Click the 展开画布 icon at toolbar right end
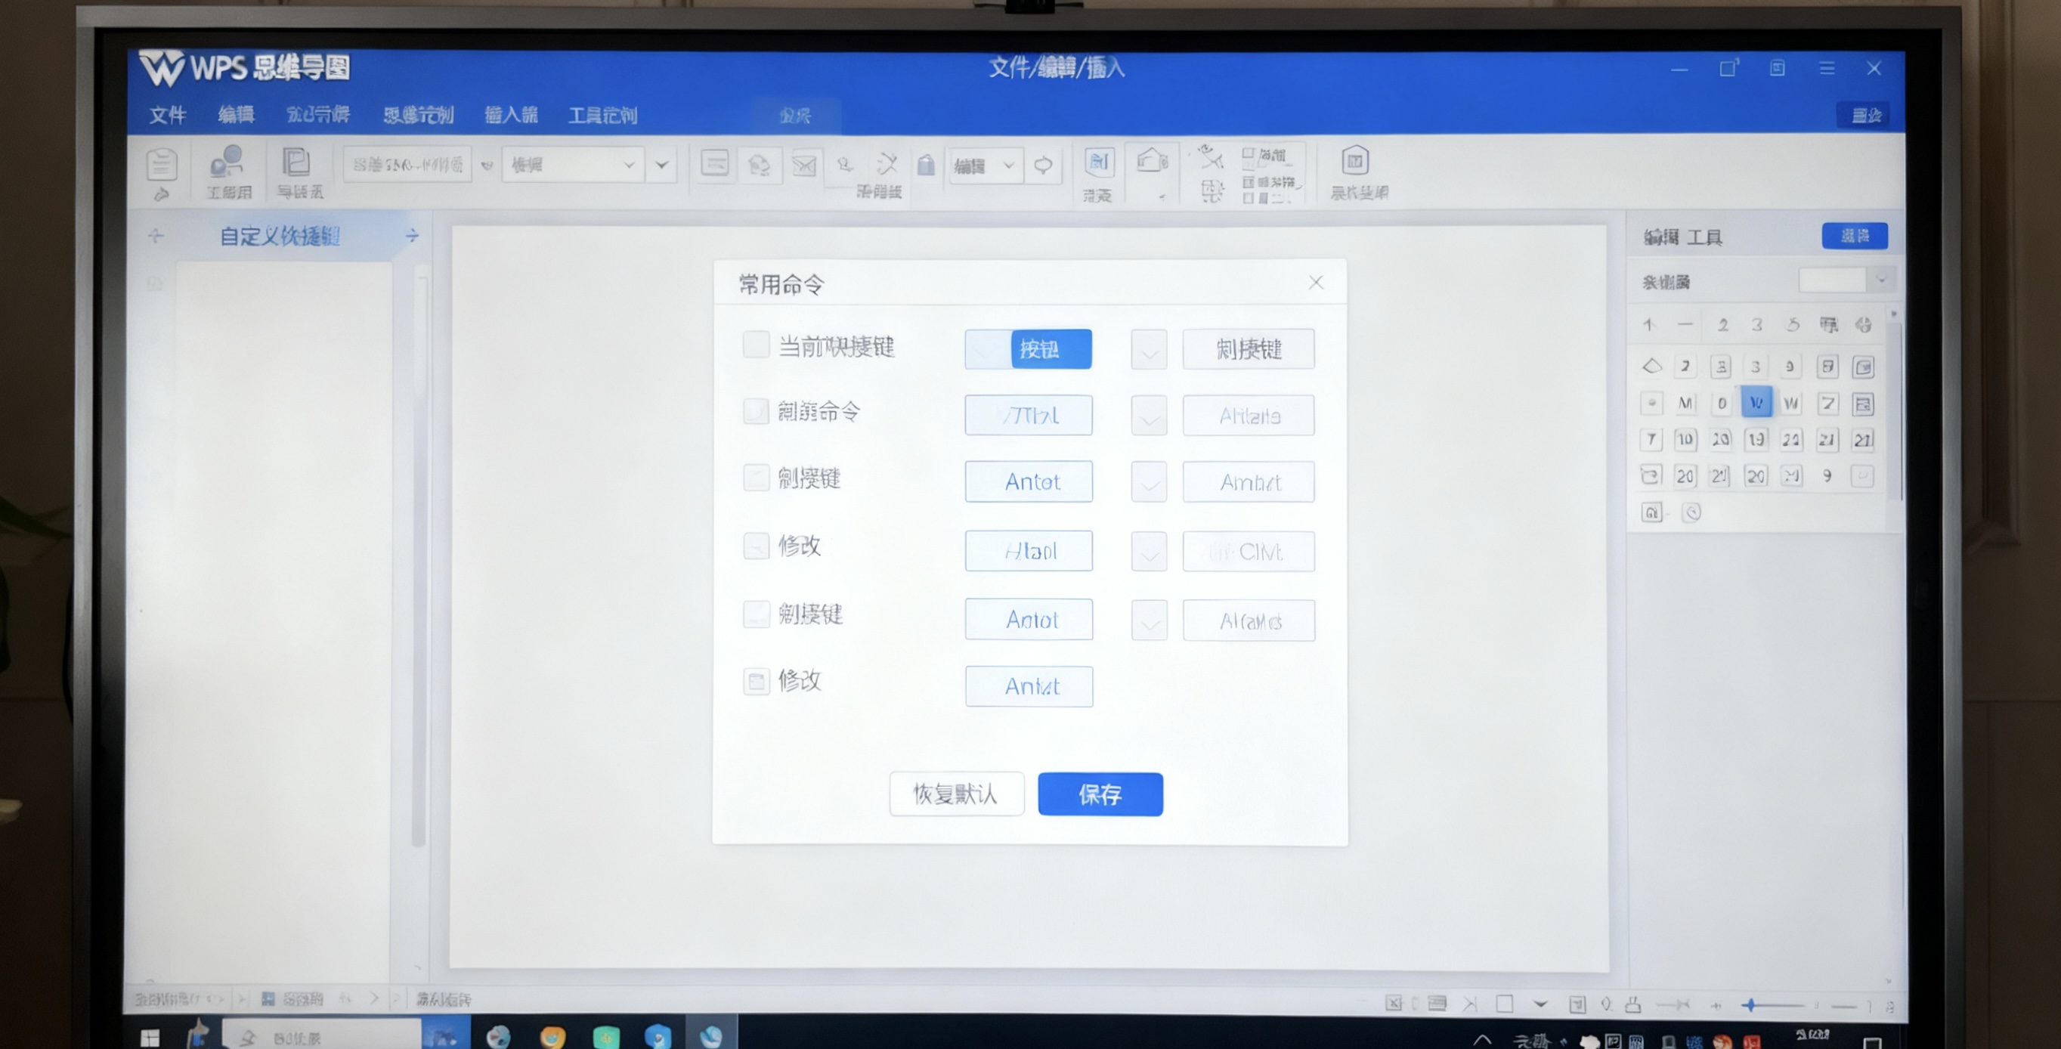 (1357, 160)
